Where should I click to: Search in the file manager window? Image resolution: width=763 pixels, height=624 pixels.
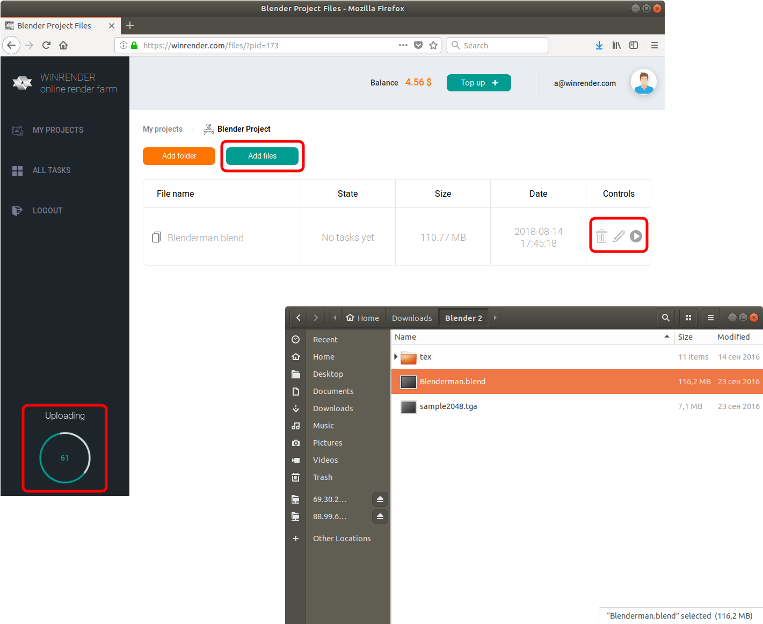tap(666, 318)
